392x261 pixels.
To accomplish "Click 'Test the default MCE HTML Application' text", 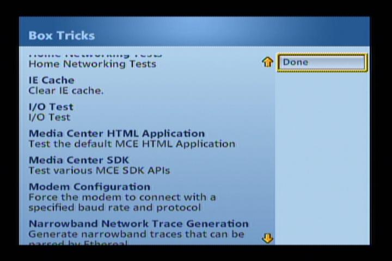I will [131, 144].
